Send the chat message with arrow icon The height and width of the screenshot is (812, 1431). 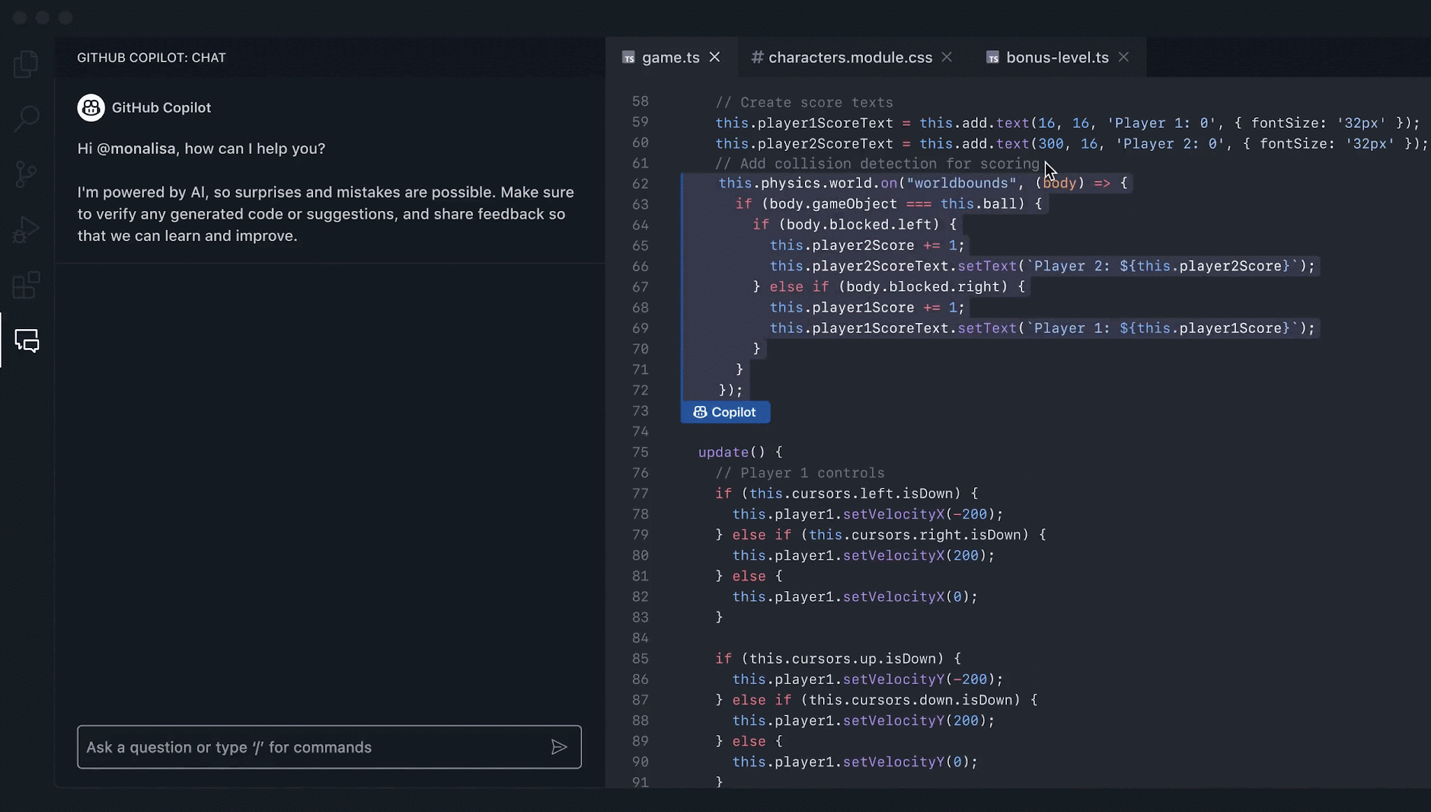(558, 747)
